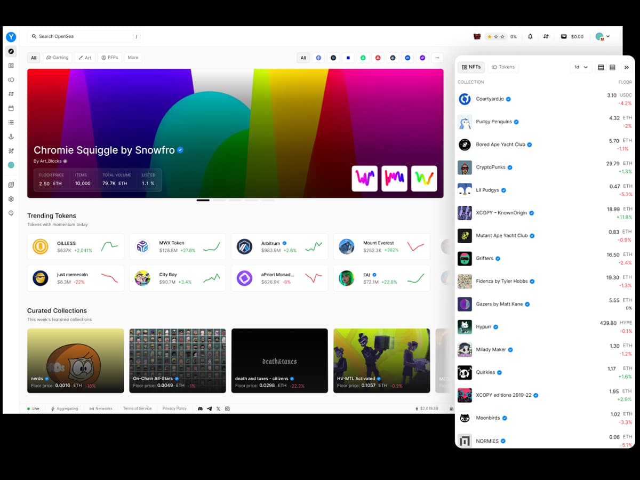Open the Explore compass icon in the sidebar
Screen dimensions: 640x480
click(11, 51)
